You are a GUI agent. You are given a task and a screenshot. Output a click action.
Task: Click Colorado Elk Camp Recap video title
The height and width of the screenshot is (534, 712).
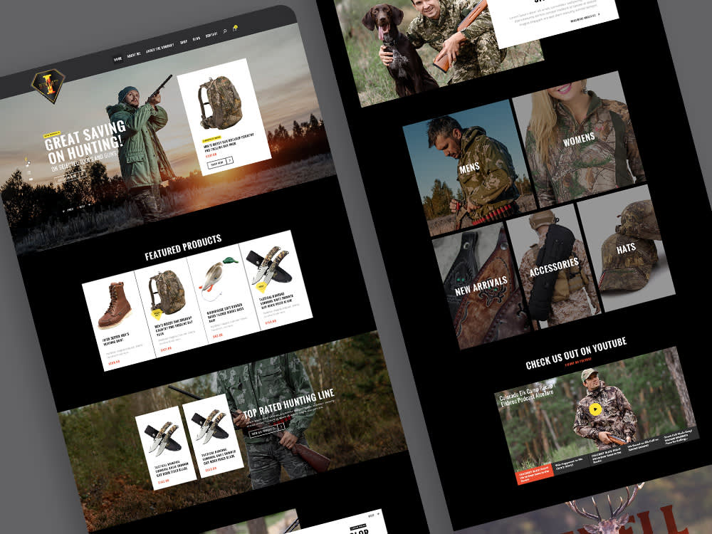click(x=527, y=394)
